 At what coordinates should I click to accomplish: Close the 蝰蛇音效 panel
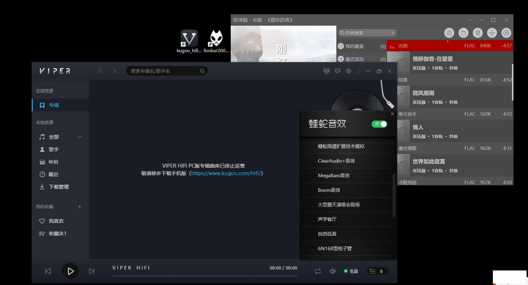392,114
